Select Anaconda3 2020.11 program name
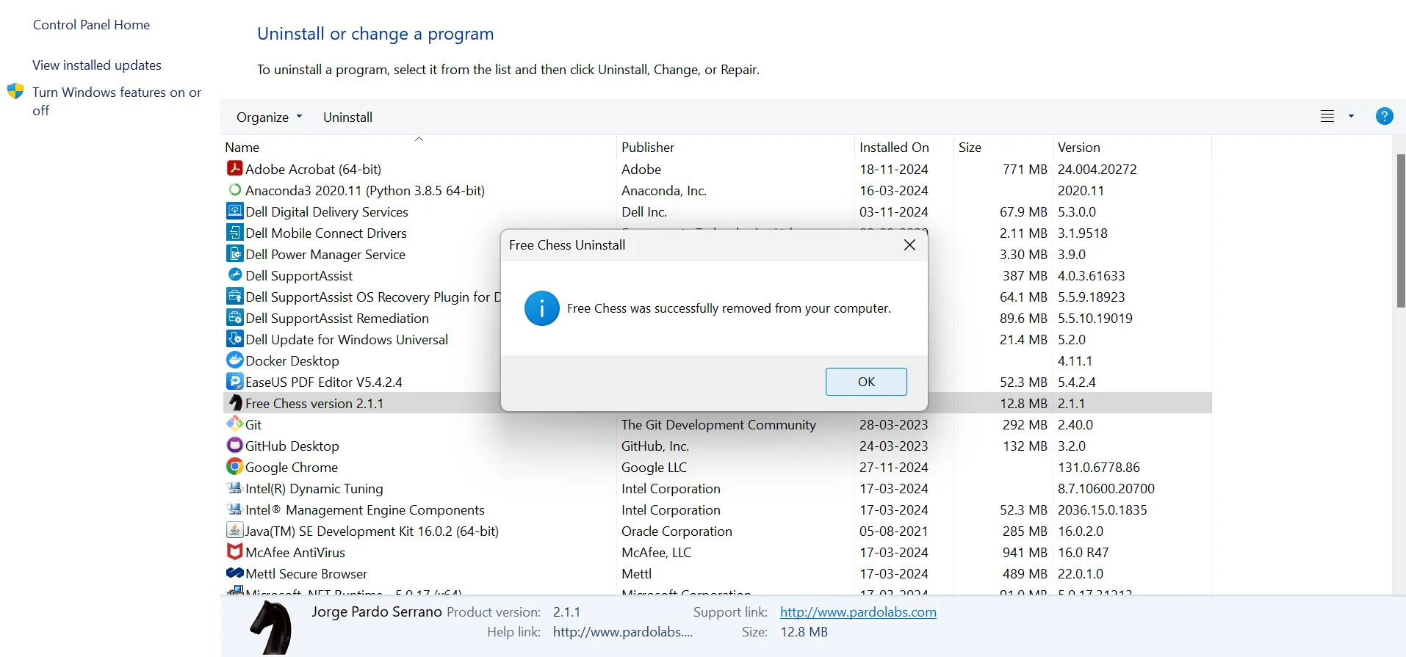The width and height of the screenshot is (1406, 657). pyautogui.click(x=365, y=190)
